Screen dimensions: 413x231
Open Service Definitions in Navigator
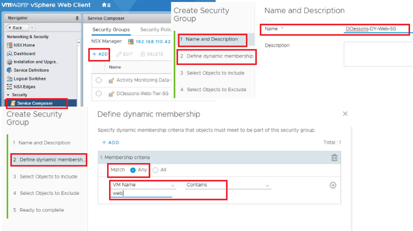pos(31,70)
